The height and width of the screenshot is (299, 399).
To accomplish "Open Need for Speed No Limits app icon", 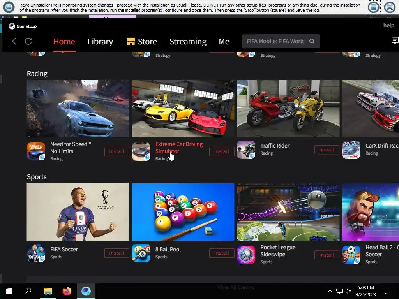I will click(x=36, y=151).
